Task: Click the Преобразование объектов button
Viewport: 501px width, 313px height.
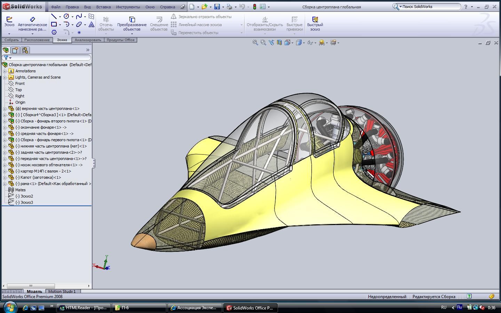Action: pyautogui.click(x=132, y=24)
